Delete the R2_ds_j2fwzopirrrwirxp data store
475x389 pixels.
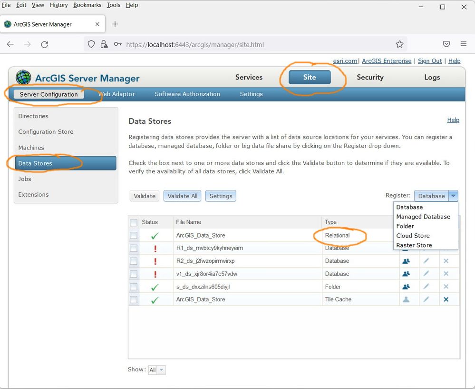coord(446,261)
